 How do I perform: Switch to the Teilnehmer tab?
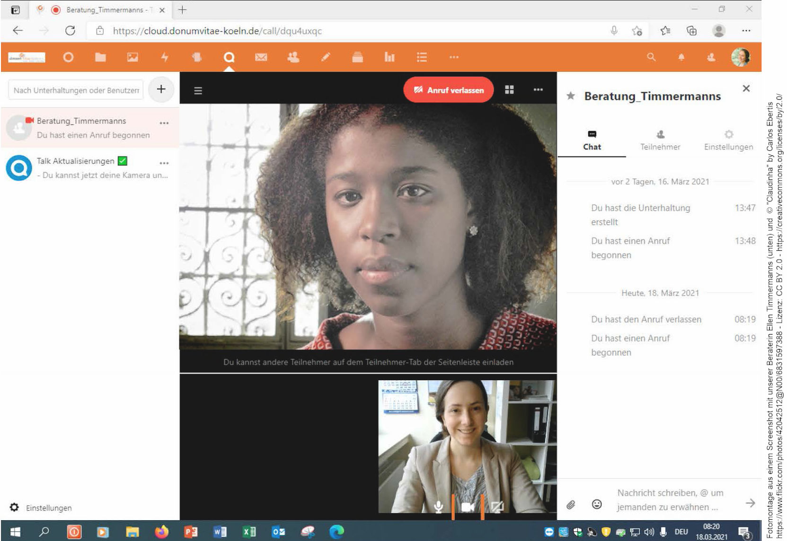coord(660,140)
